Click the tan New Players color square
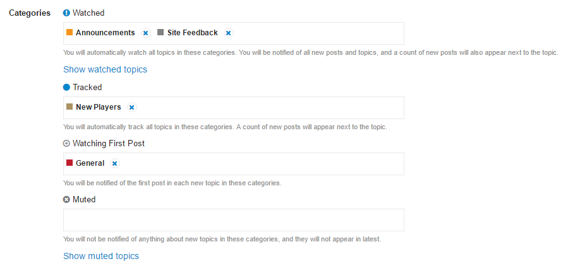Viewport: 563px width, 266px height. point(70,107)
